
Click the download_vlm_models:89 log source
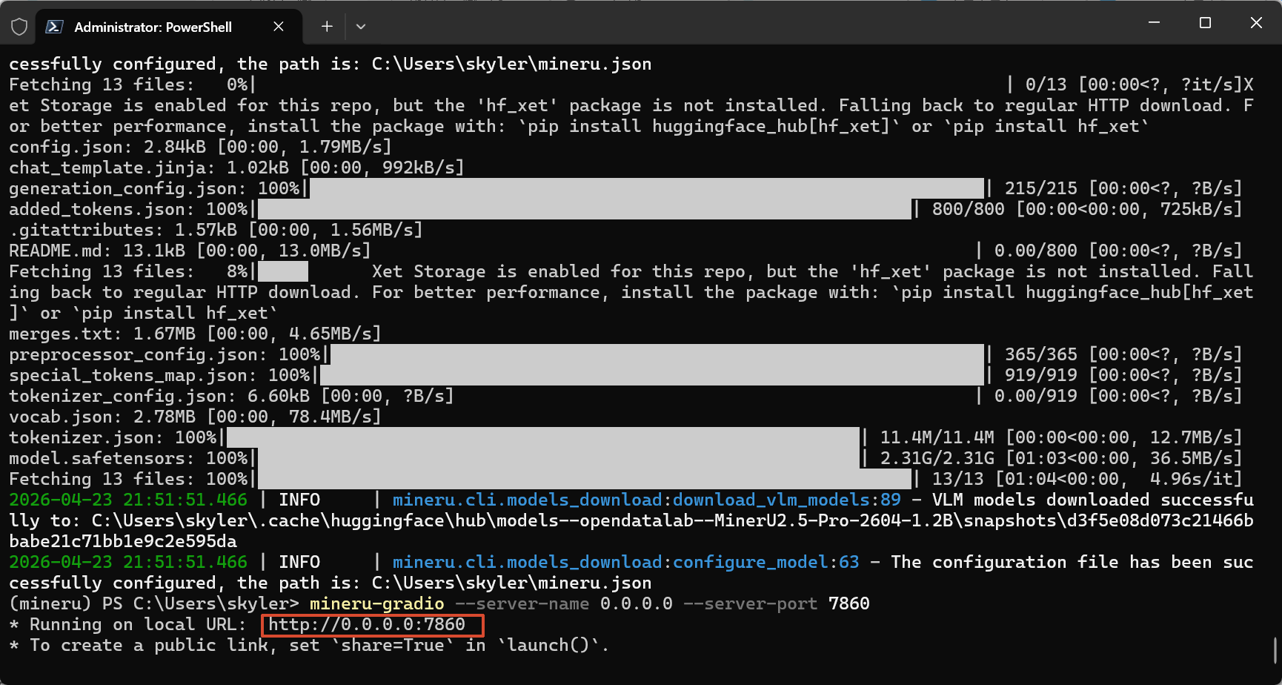(786, 500)
